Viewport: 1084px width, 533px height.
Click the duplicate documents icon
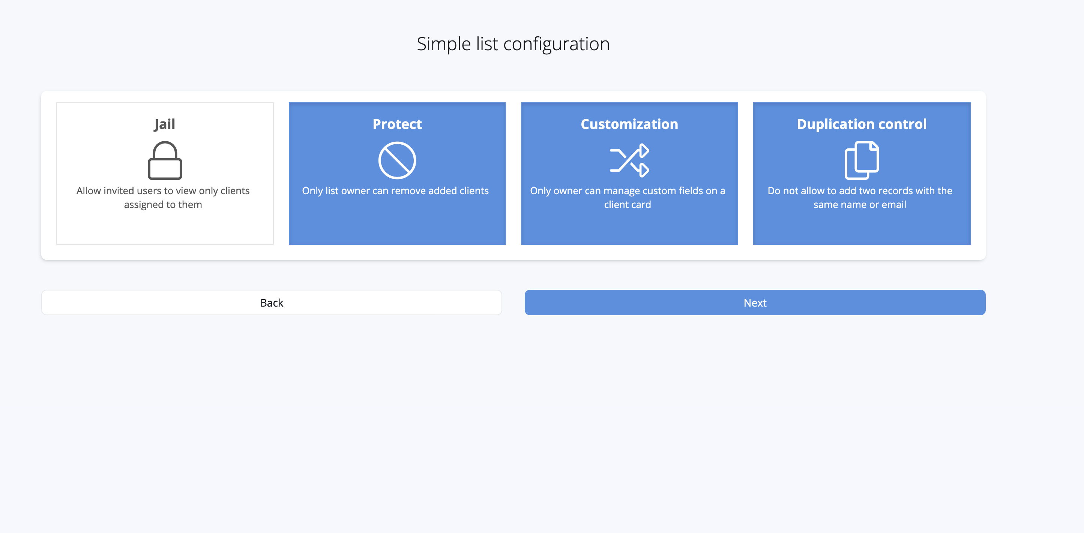pos(862,160)
